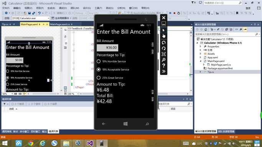Open notifications flag icon
Image resolution: width=262 pixels, height=147 pixels.
click(193, 3)
